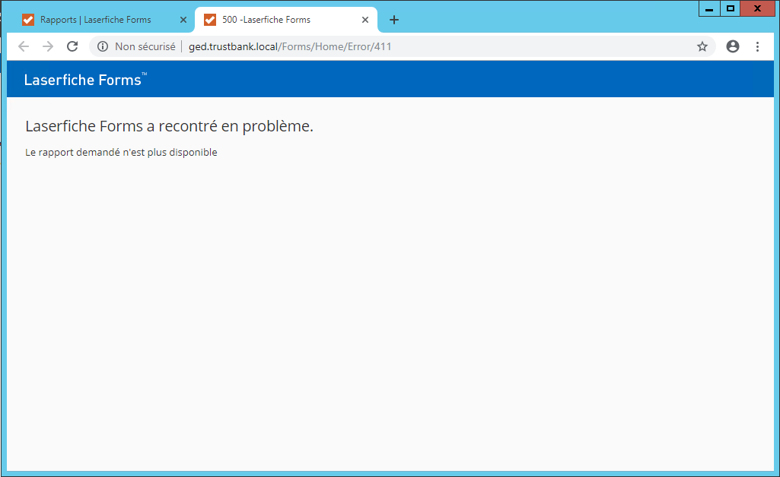Close the 500 -Laserfiche Forms tab
Image resolution: width=780 pixels, height=477 pixels.
coord(365,20)
